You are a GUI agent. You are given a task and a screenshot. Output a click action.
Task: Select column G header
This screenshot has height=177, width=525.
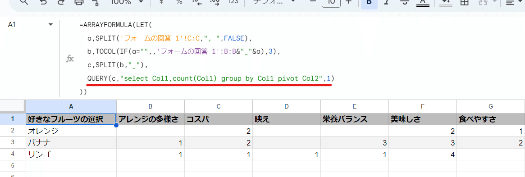click(x=490, y=106)
